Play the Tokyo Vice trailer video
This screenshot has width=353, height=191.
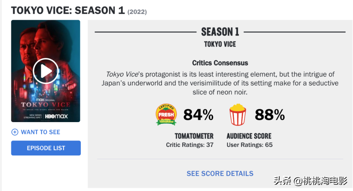point(46,71)
